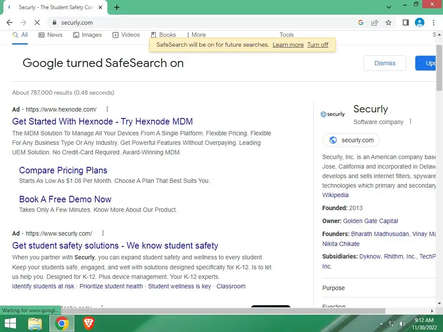Open the Rhithm, Inc. subsidiary link
Viewport: 443px width, 332px height.
point(400,257)
